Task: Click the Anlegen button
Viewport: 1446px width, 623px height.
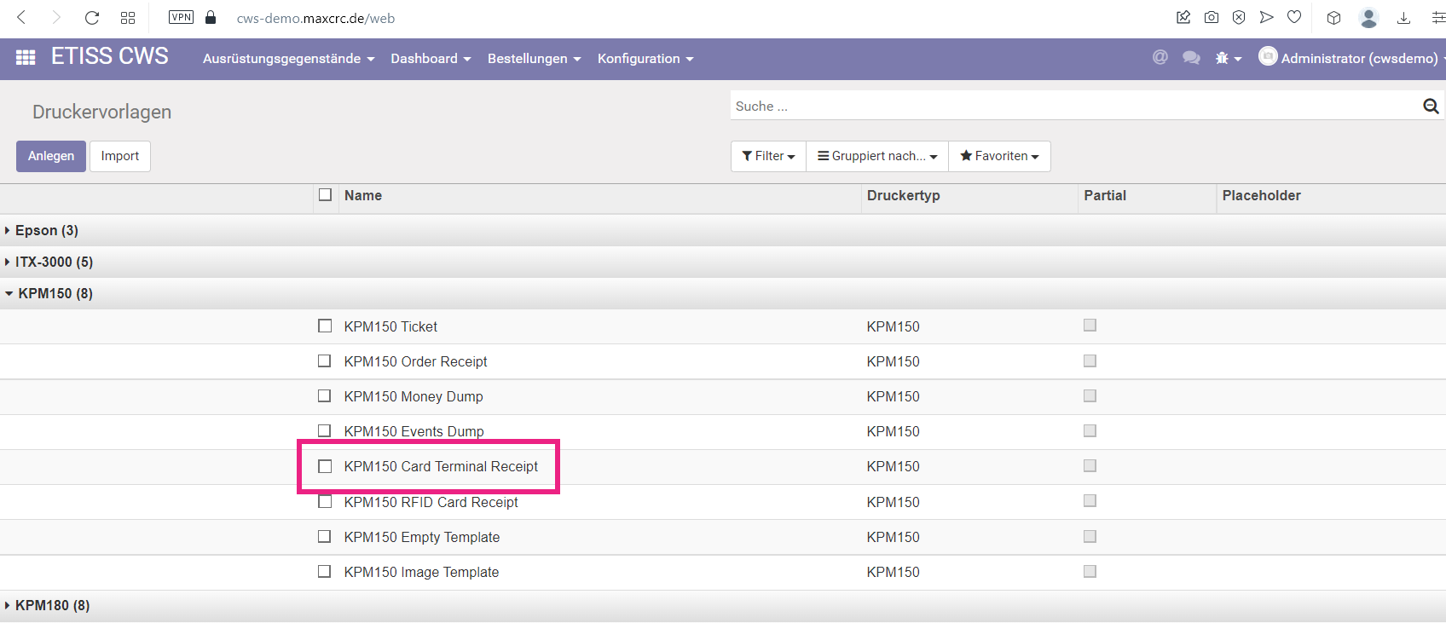Action: [51, 156]
